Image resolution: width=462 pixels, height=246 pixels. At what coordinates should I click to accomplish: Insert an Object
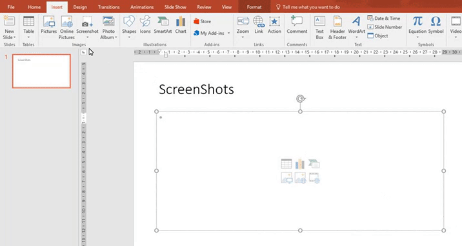coord(377,36)
